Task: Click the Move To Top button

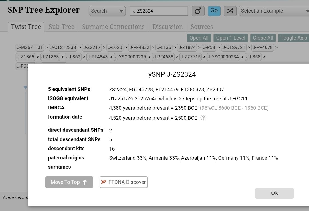Action: (x=69, y=182)
